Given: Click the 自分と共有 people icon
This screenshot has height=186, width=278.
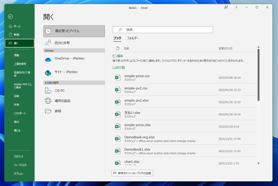Looking at the screenshot, I should [x=48, y=43].
